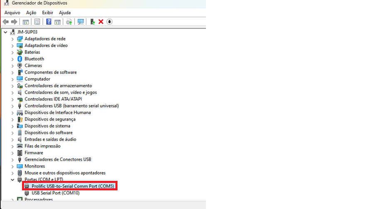Uninstall device with the red X icon
The width and height of the screenshot is (382, 209).
tap(101, 22)
